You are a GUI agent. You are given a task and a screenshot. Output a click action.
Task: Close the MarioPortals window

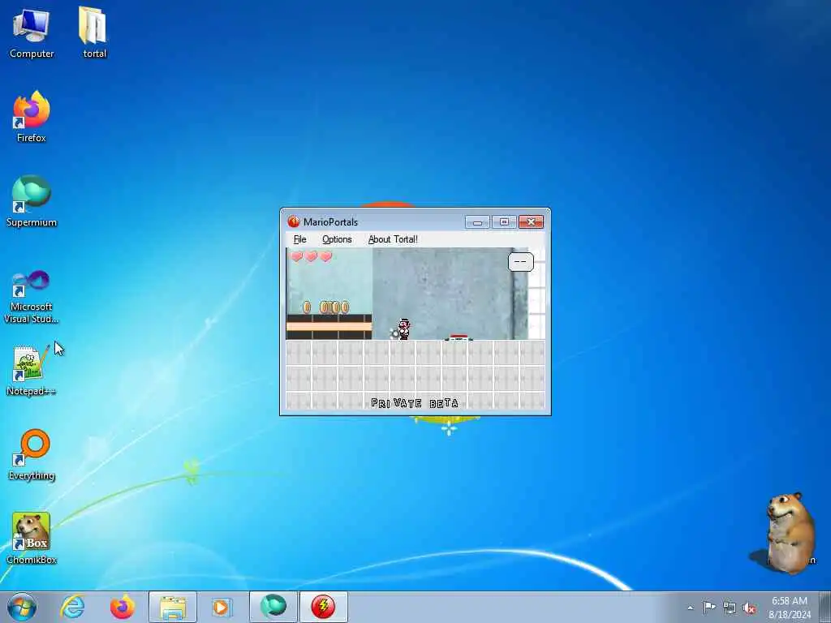coord(531,222)
